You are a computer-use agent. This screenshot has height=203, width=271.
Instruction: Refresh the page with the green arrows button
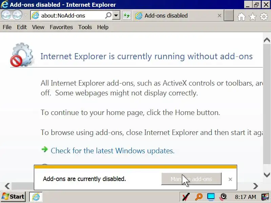pyautogui.click(x=127, y=16)
